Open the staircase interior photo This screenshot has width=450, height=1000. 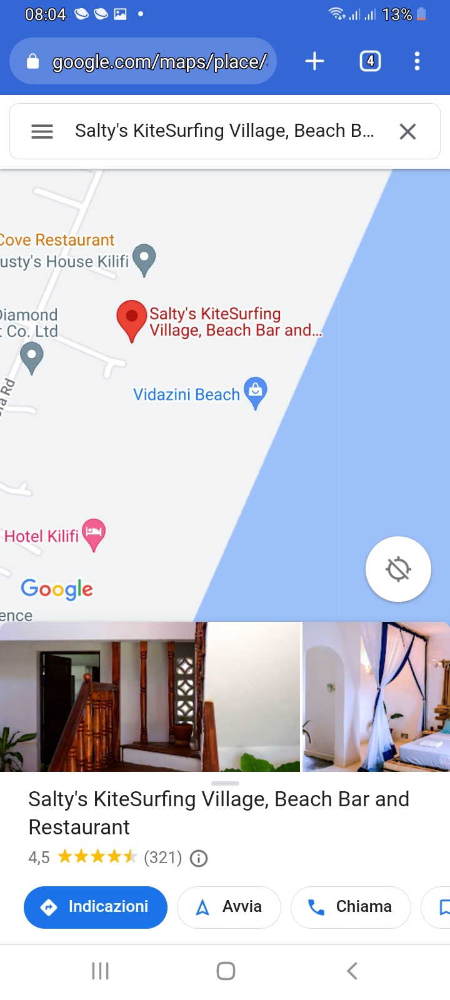click(150, 697)
